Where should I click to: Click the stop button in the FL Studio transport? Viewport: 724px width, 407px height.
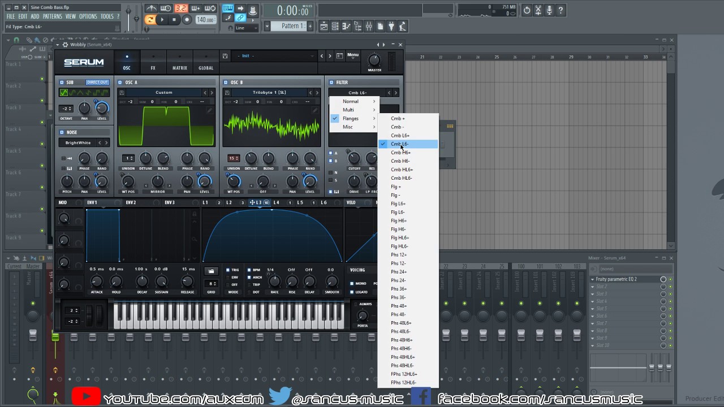coord(174,20)
